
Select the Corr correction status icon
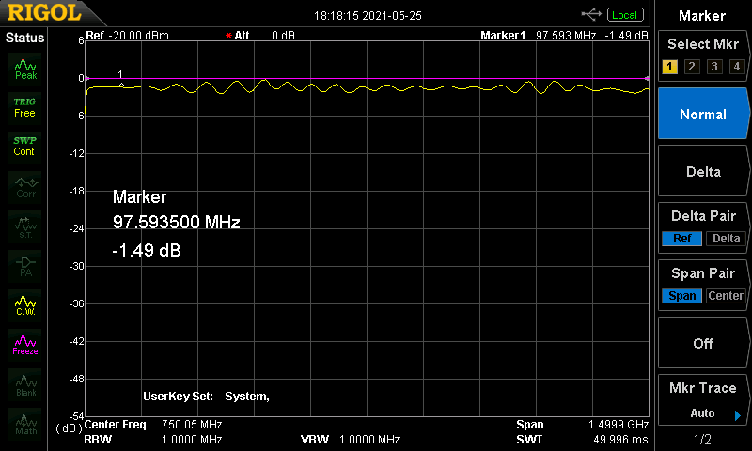[25, 187]
